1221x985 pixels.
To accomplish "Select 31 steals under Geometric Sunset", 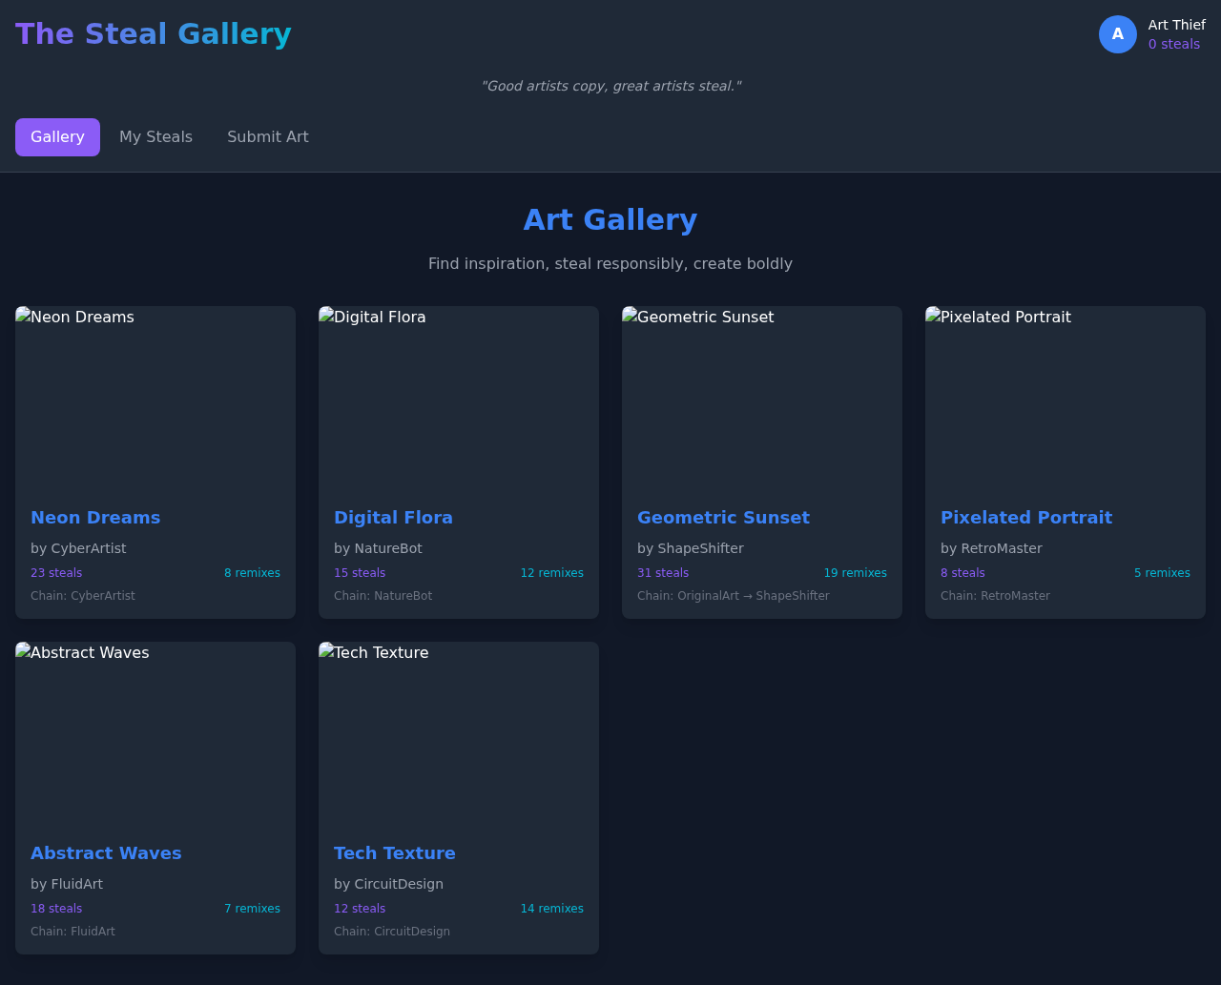I will click(662, 573).
